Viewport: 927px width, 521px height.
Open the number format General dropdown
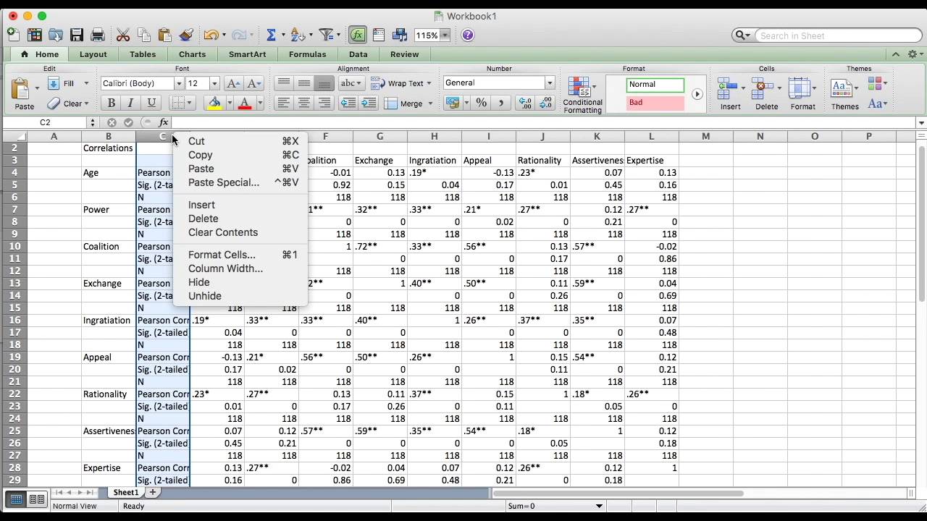550,83
